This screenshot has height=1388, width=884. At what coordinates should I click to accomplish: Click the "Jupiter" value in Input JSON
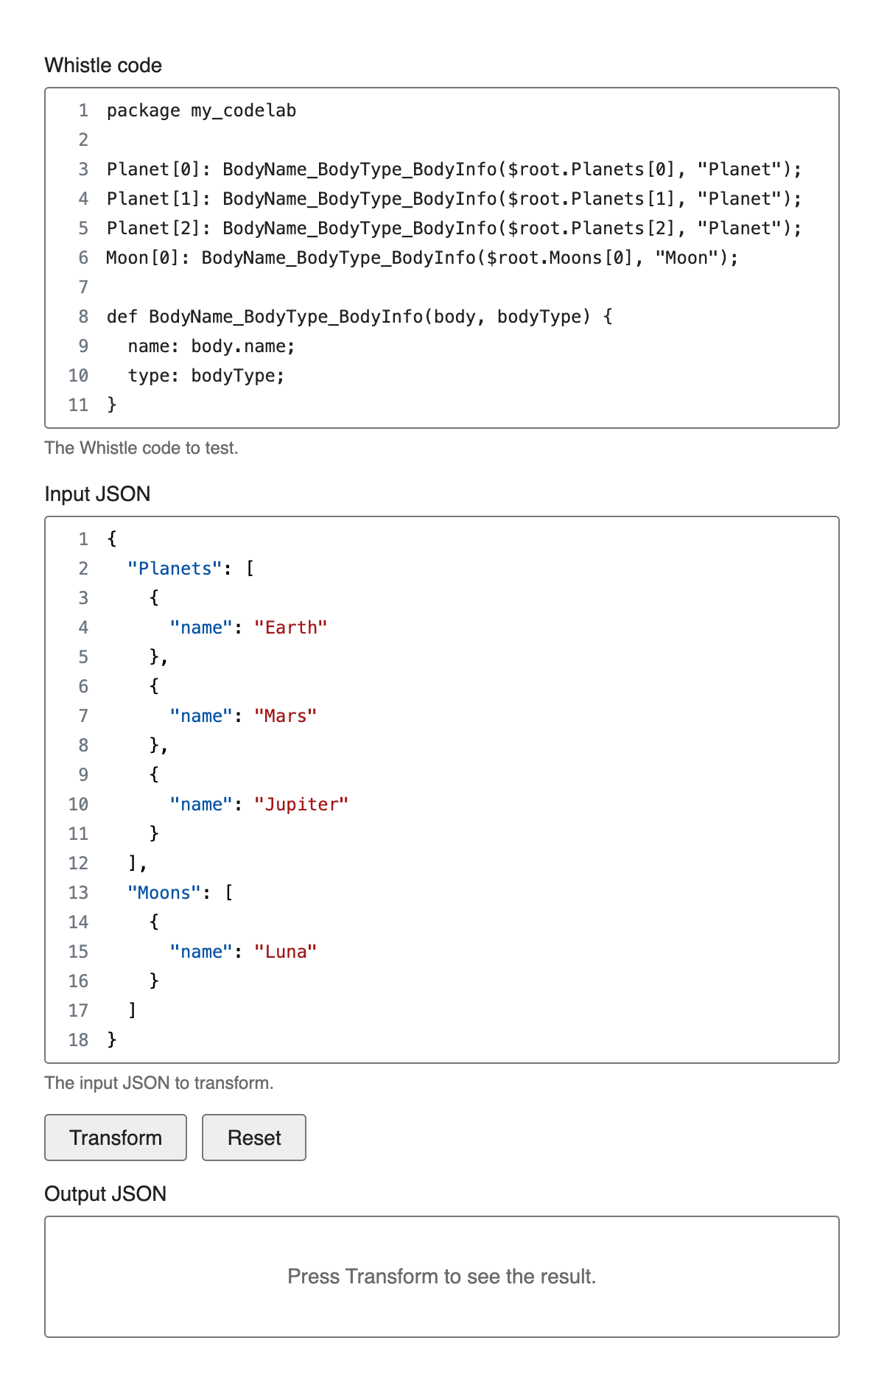[x=301, y=805]
